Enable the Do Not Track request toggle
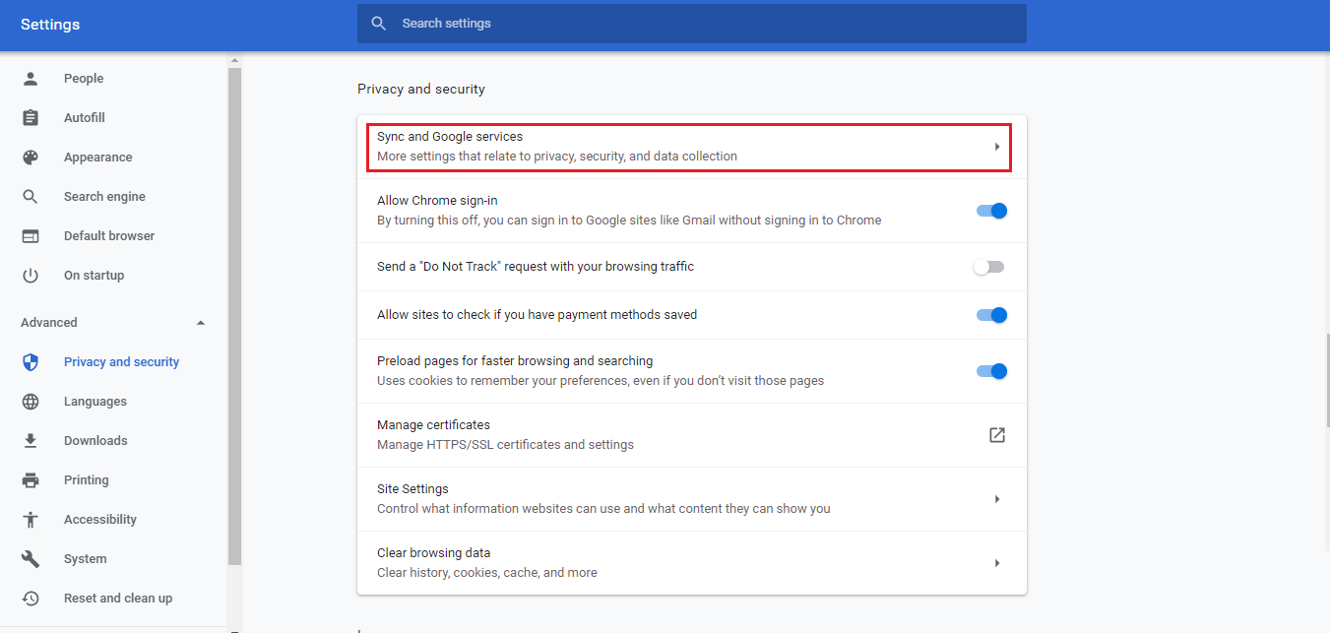This screenshot has height=633, width=1330. click(988, 267)
